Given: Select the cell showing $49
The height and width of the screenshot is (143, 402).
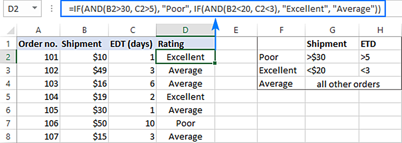Looking at the screenshot, I should click(84, 70).
